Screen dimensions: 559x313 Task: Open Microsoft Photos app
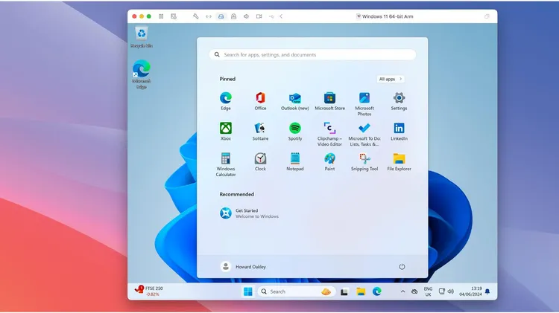[364, 104]
